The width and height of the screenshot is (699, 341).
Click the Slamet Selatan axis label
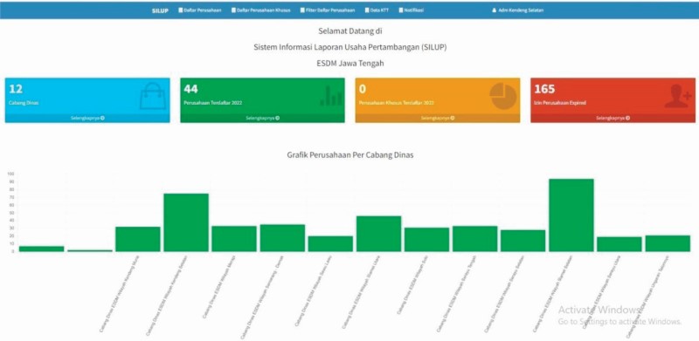tap(554, 293)
